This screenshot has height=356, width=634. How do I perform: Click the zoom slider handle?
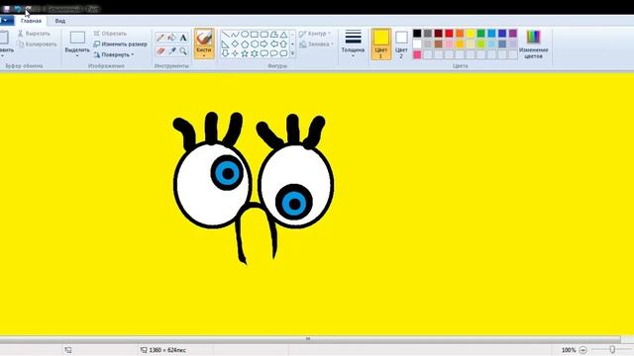612,349
